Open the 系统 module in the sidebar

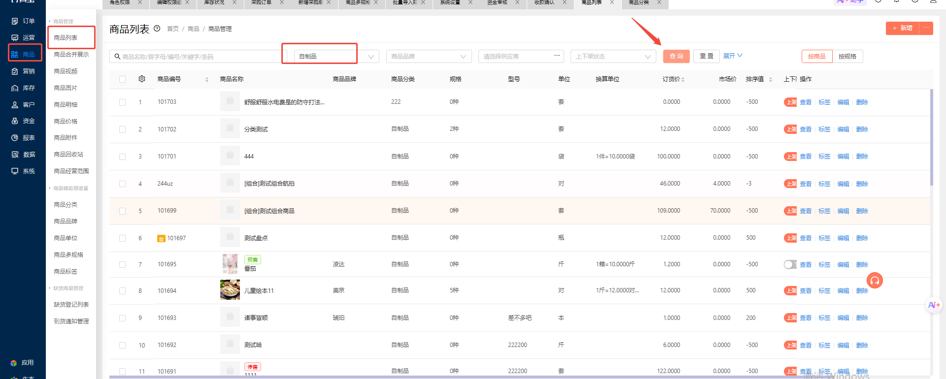23,171
